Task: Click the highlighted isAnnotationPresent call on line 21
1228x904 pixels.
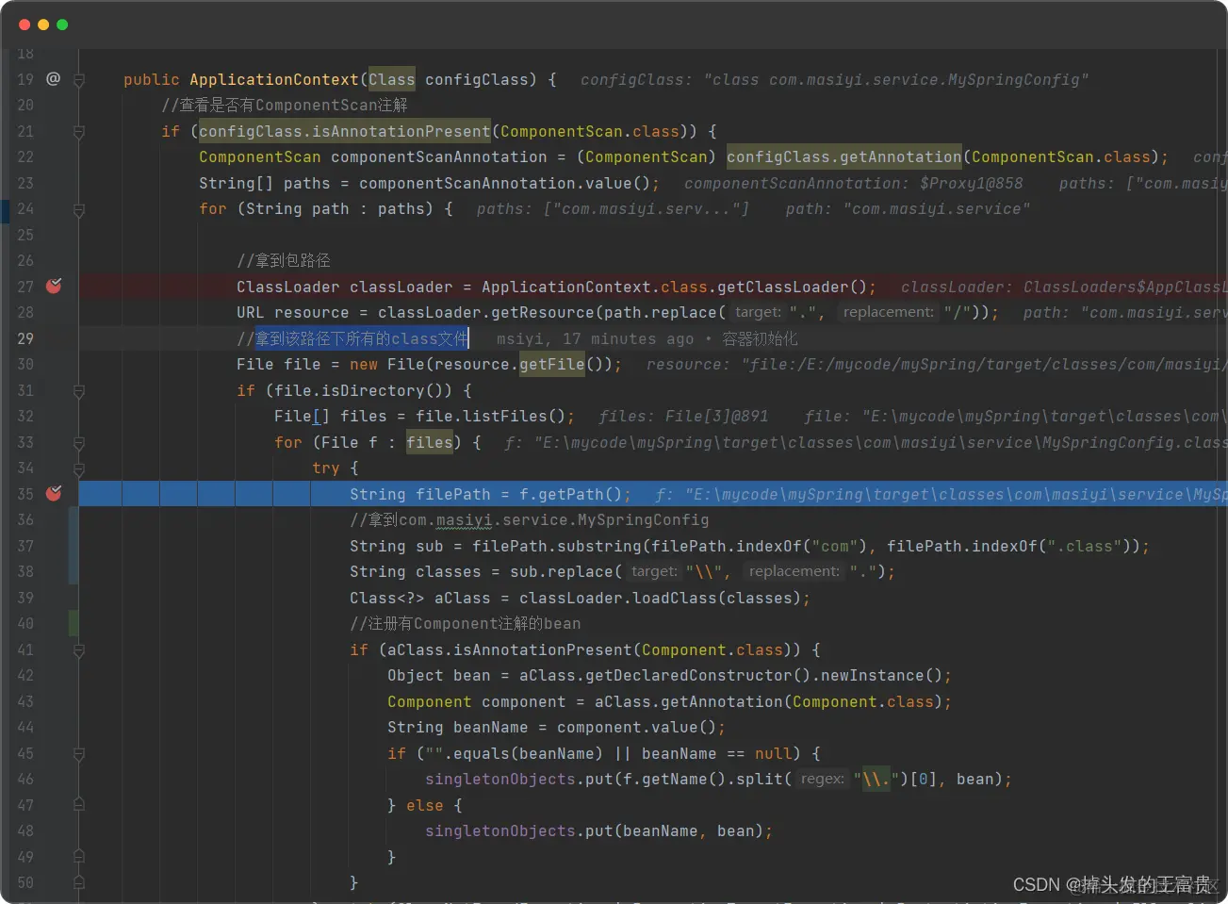Action: (x=345, y=131)
